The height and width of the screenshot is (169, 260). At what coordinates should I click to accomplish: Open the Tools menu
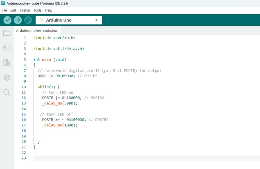[37, 10]
